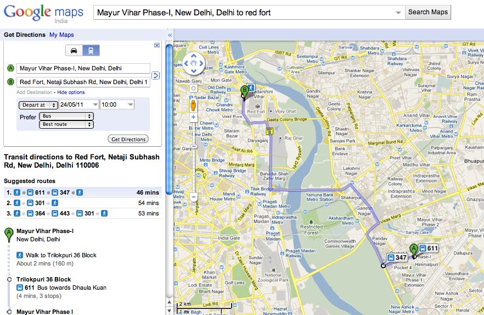Click green marker B beside destination field

(10, 82)
